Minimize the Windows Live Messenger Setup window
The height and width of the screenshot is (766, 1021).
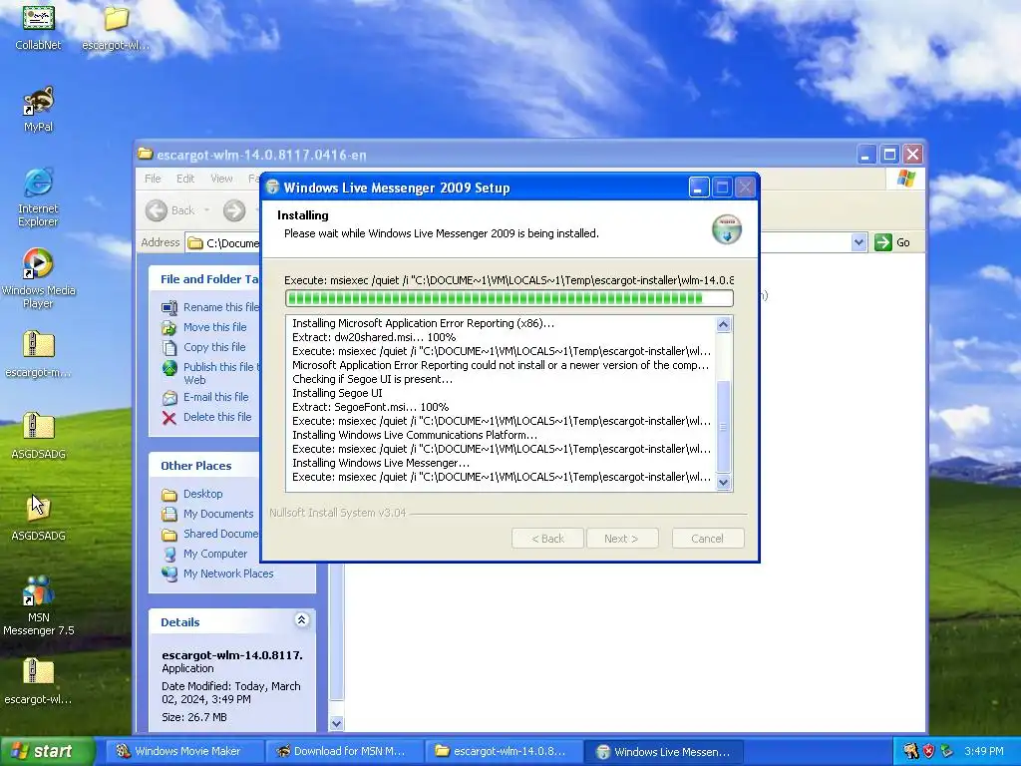(698, 188)
